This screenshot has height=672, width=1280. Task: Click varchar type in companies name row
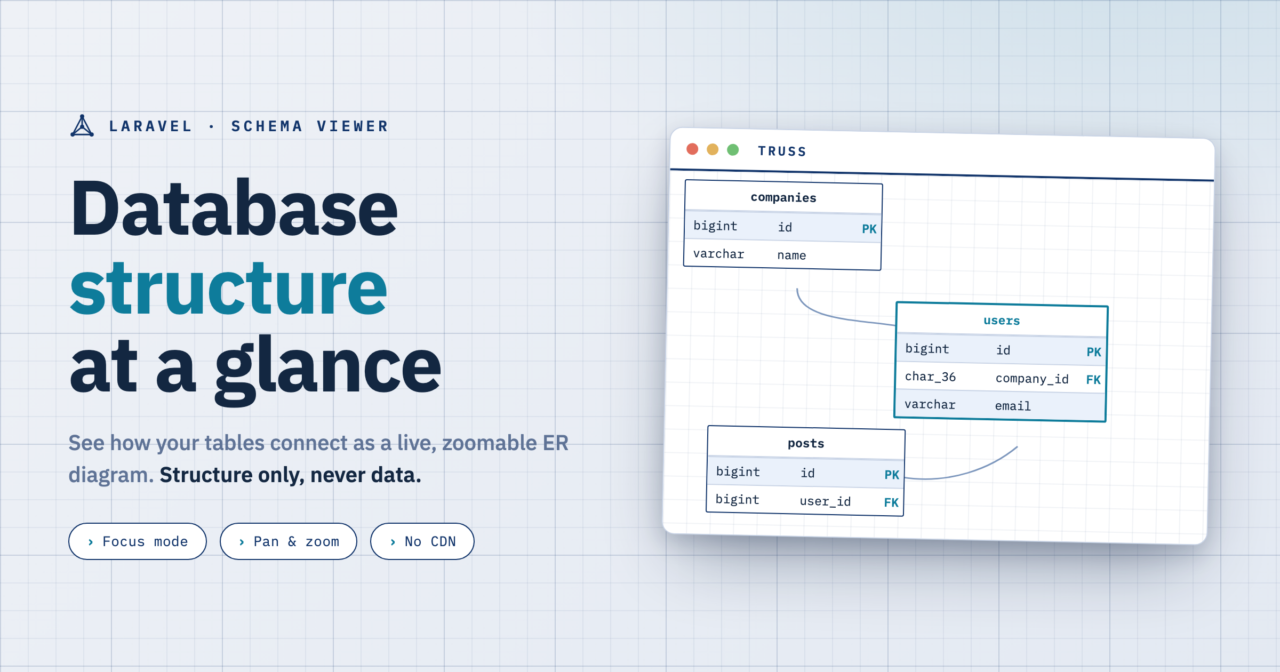718,254
